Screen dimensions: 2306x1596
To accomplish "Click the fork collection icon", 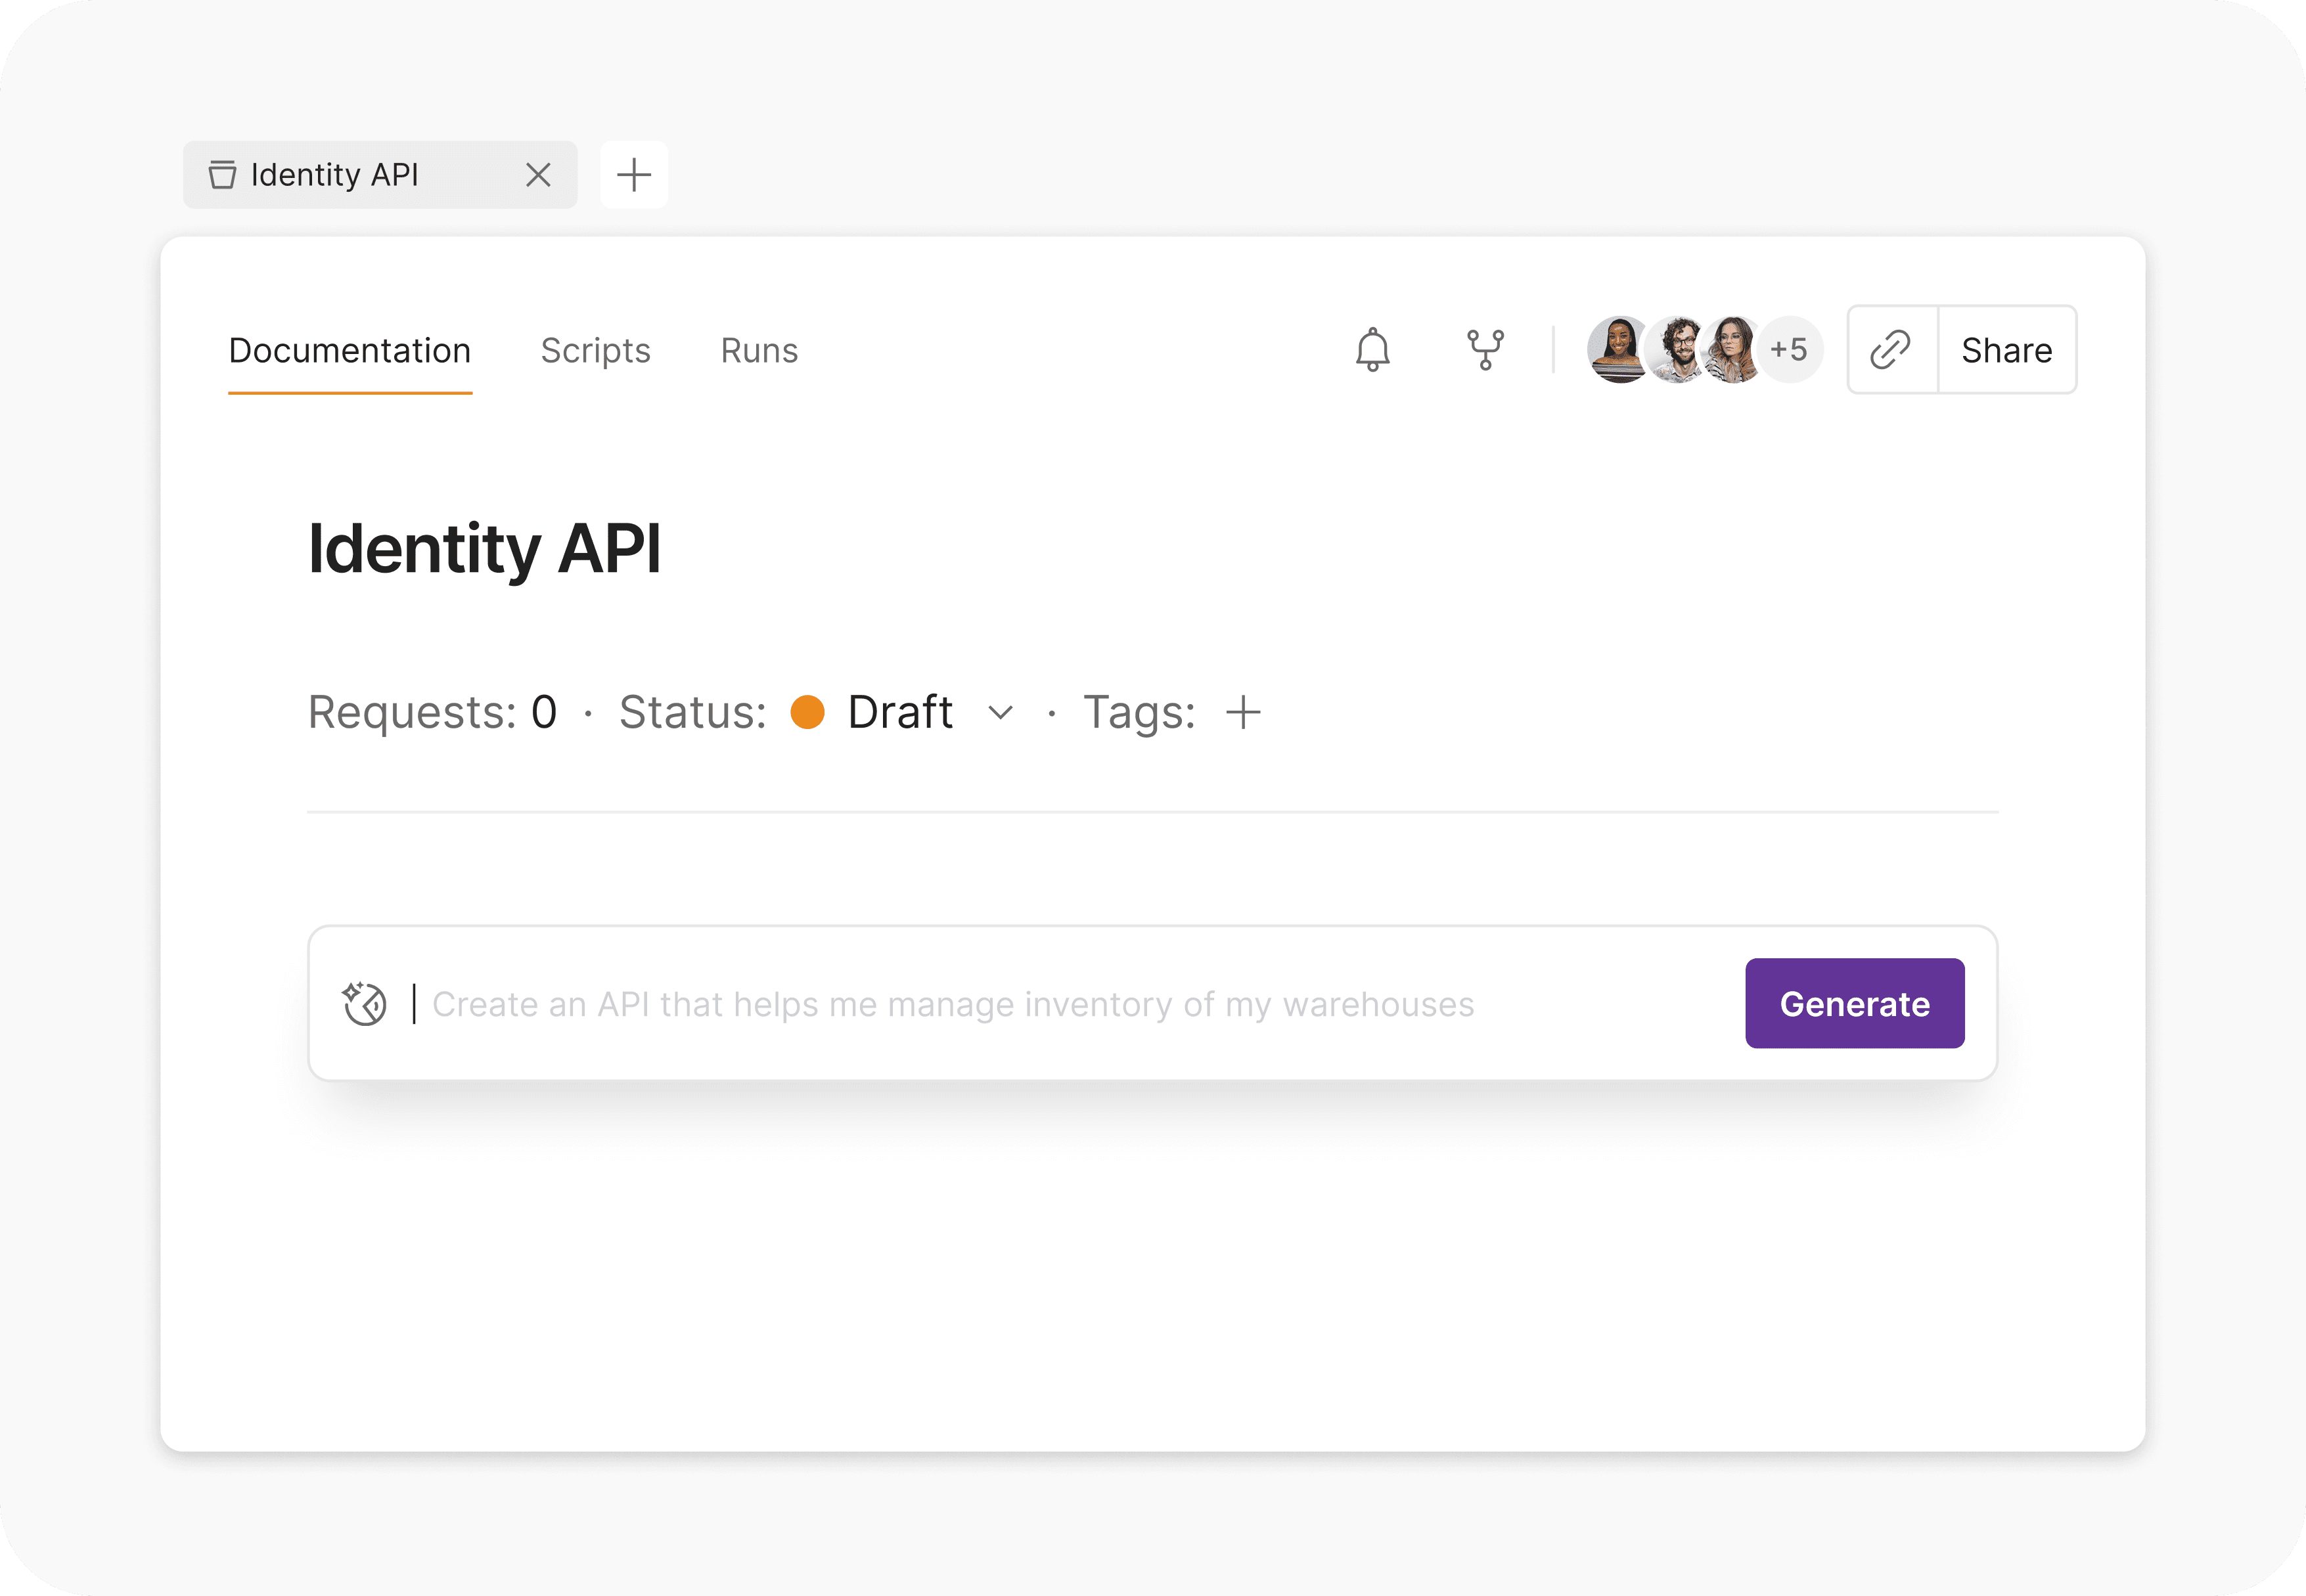I will coord(1485,350).
